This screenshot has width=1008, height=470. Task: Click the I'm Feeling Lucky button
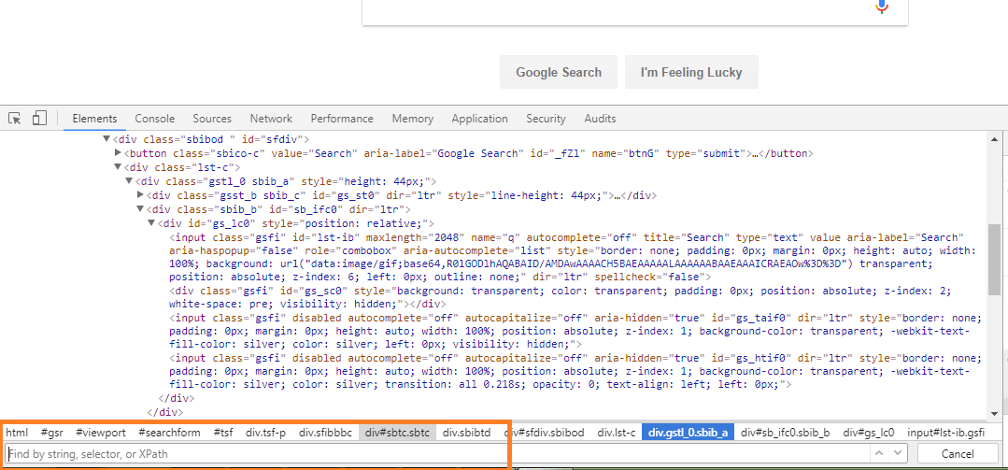pyautogui.click(x=691, y=72)
